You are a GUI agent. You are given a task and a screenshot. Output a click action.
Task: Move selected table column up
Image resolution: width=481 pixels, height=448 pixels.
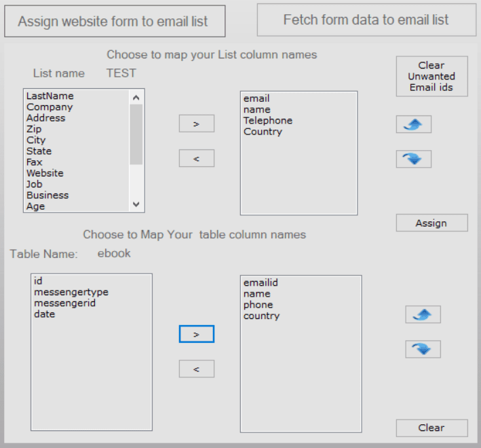[x=423, y=314]
